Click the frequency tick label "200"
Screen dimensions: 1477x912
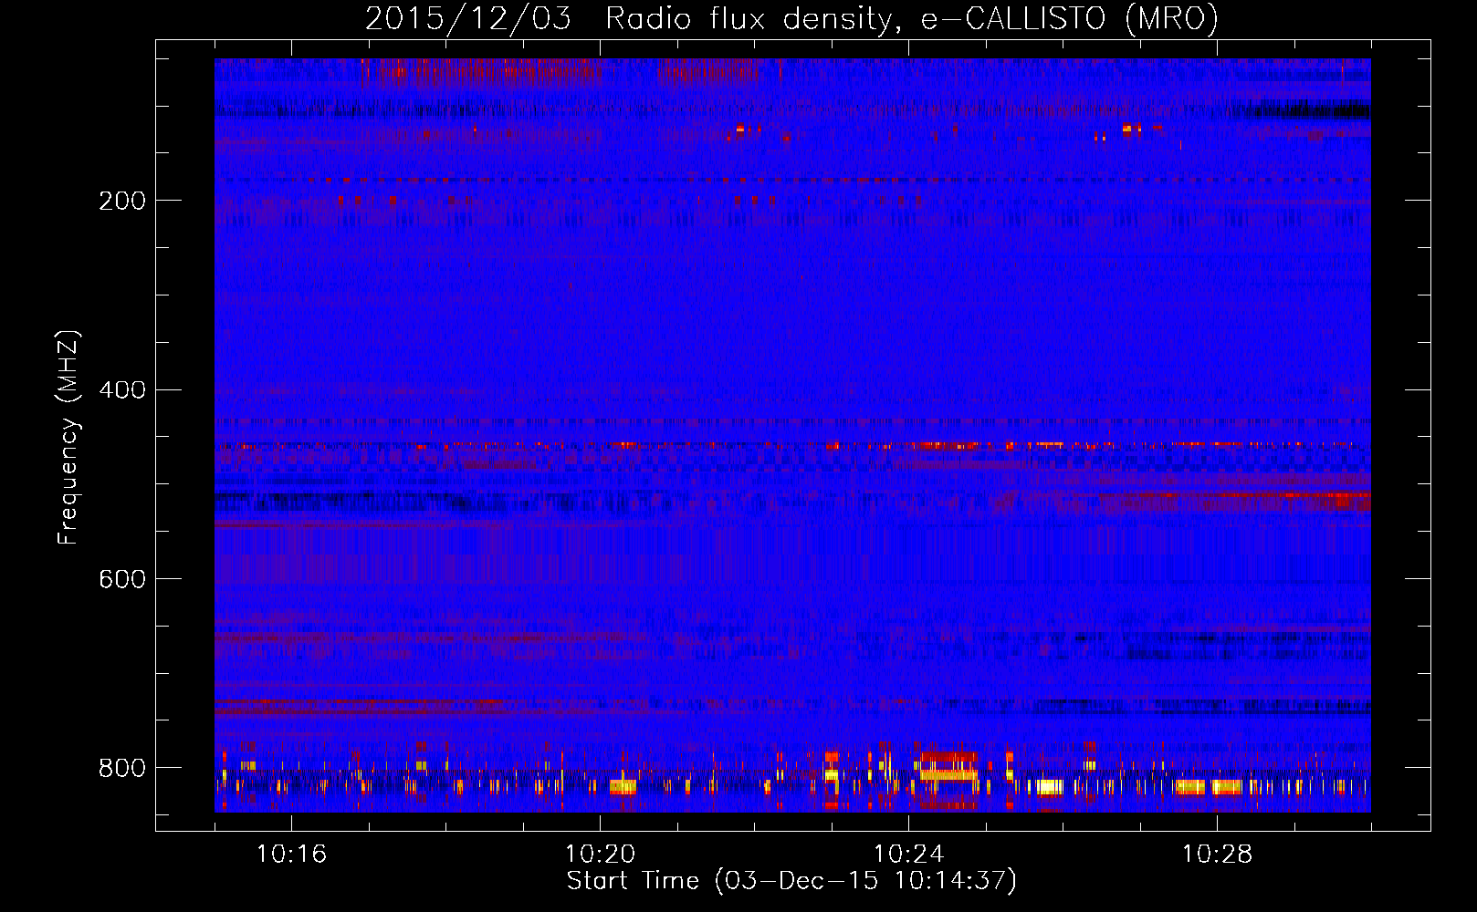[x=122, y=201]
